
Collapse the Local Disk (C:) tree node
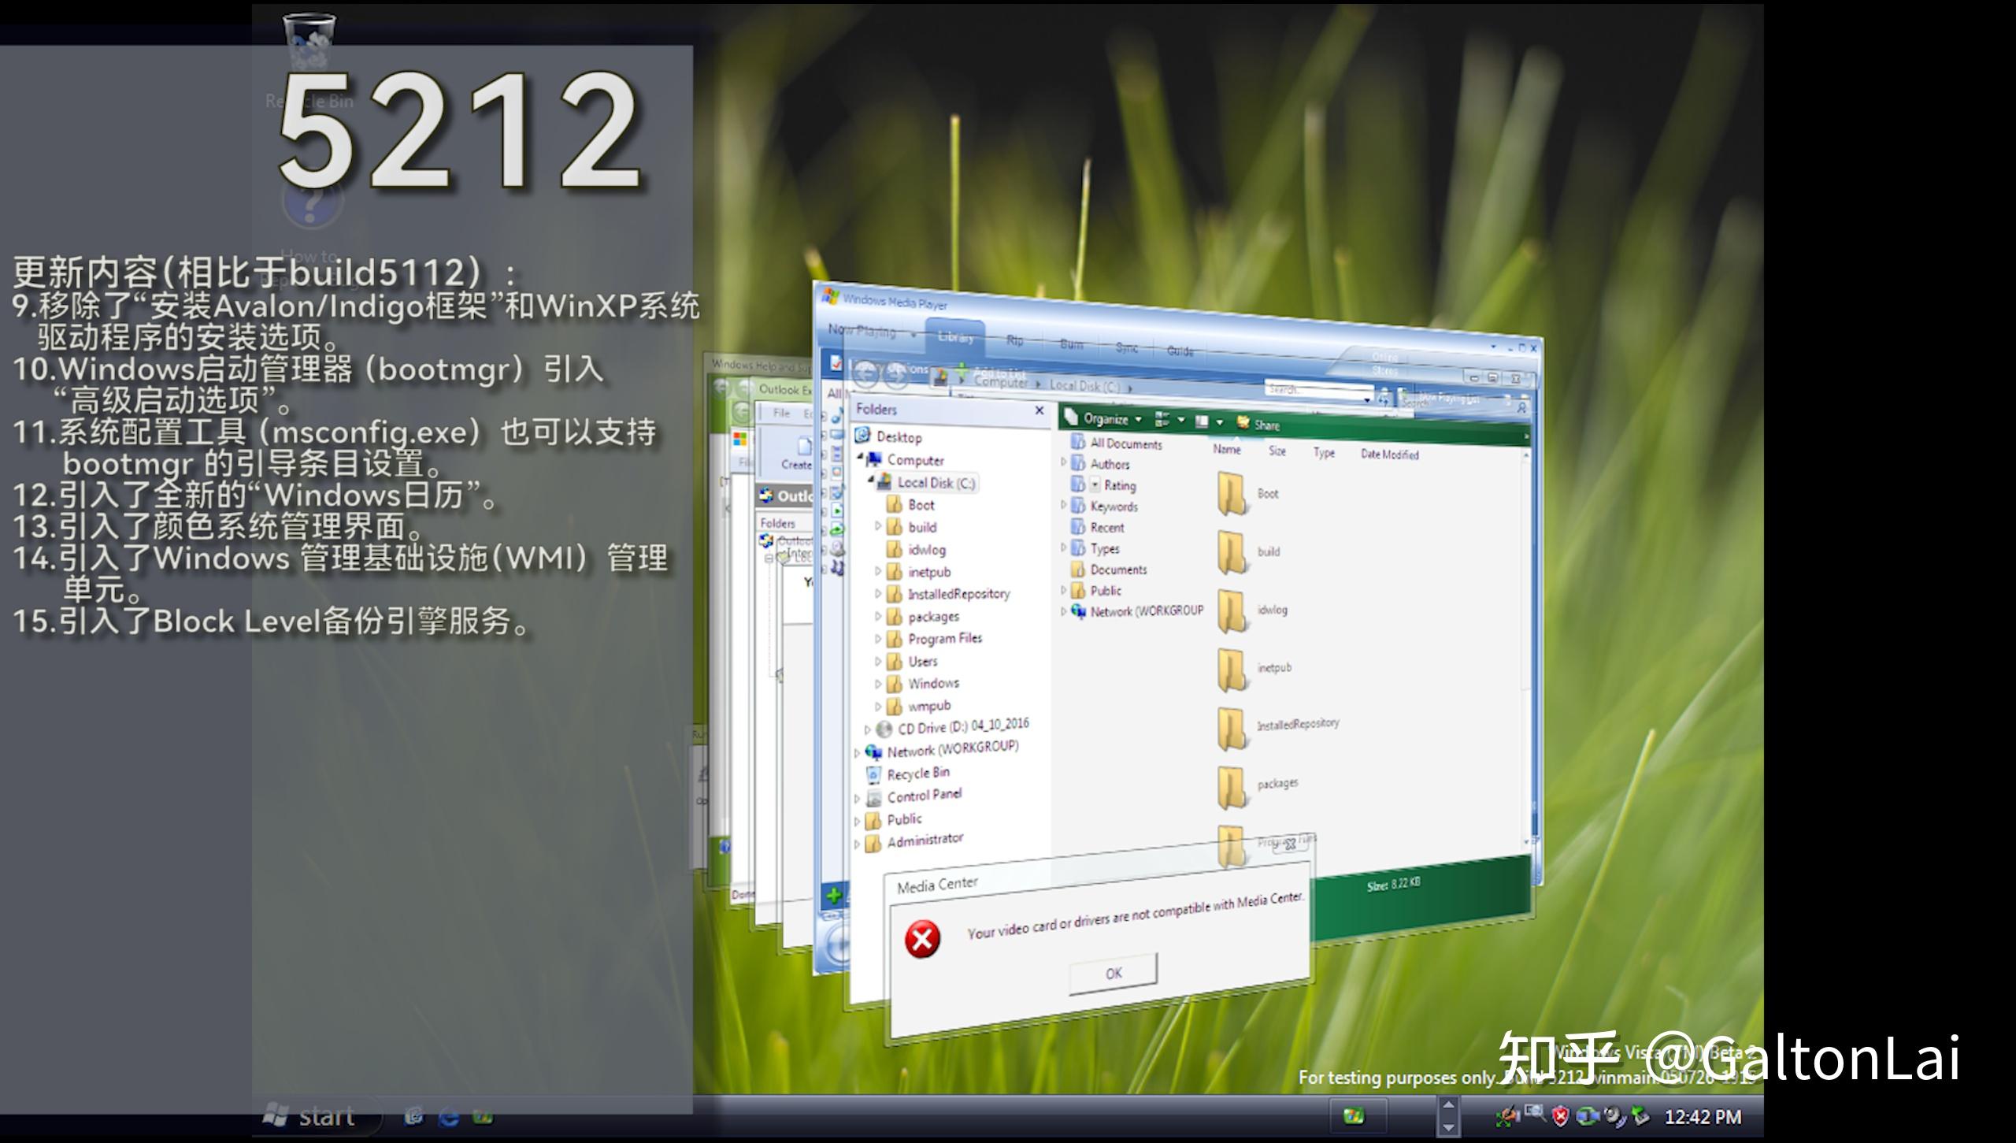[870, 480]
